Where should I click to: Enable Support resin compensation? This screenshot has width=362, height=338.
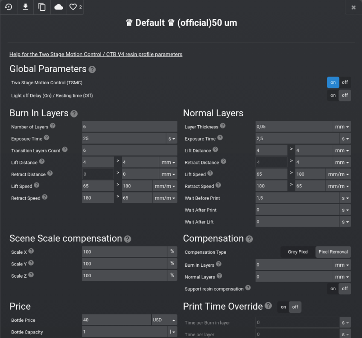(x=333, y=288)
